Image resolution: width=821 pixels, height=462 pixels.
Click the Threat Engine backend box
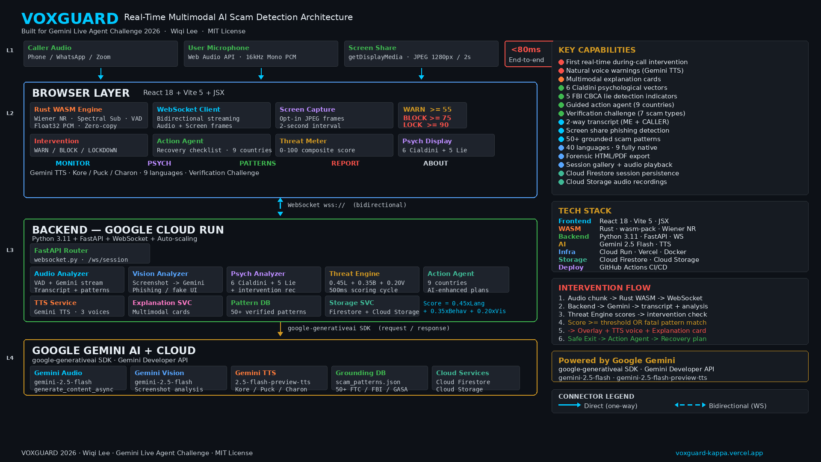372,280
